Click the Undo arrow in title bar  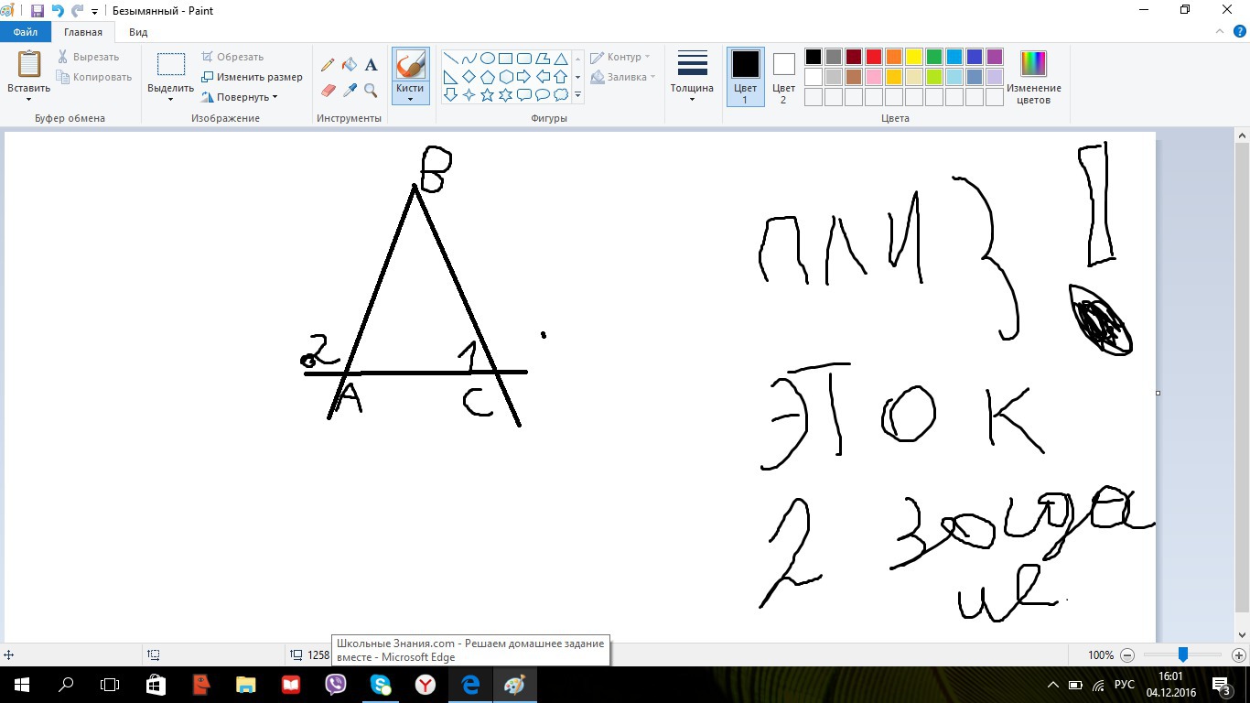(x=58, y=11)
